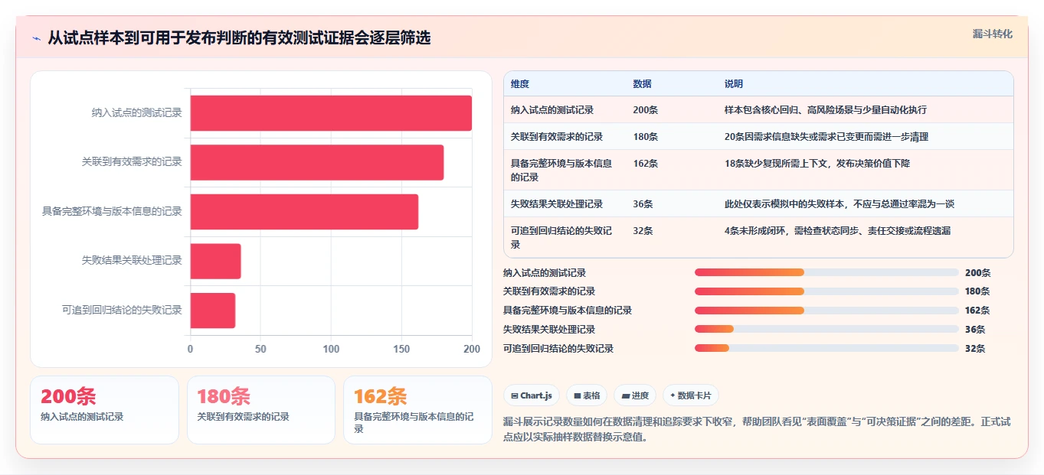Image resolution: width=1044 pixels, height=475 pixels.
Task: Click the footer paragraph starting 漏斗展示记录数量
Action: coord(757,430)
